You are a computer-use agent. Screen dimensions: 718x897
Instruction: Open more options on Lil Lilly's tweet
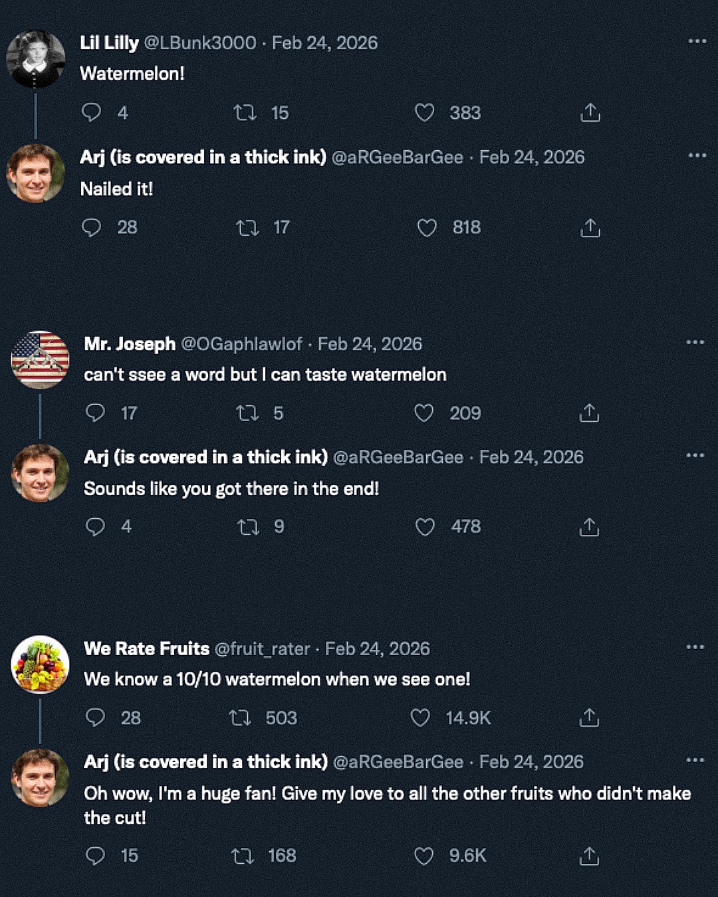coord(697,41)
